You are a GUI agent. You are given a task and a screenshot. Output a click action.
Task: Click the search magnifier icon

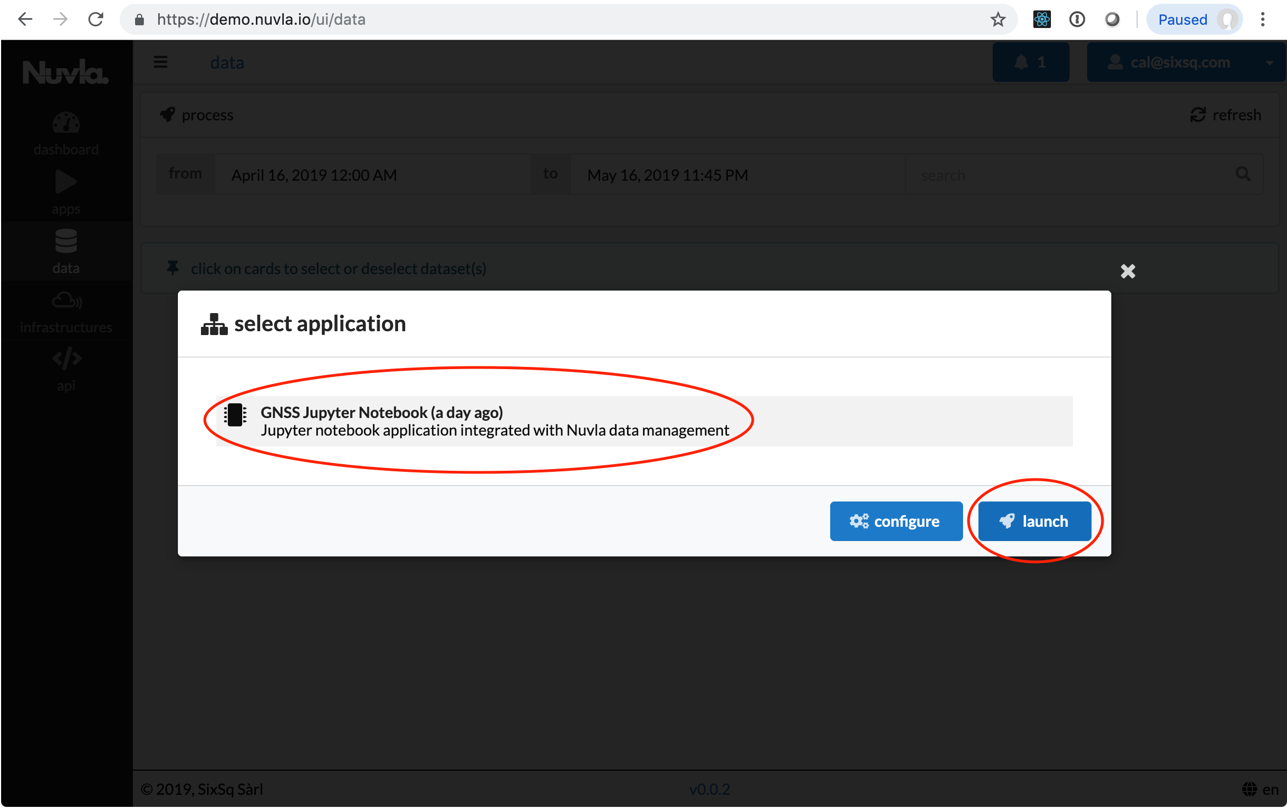pos(1243,175)
